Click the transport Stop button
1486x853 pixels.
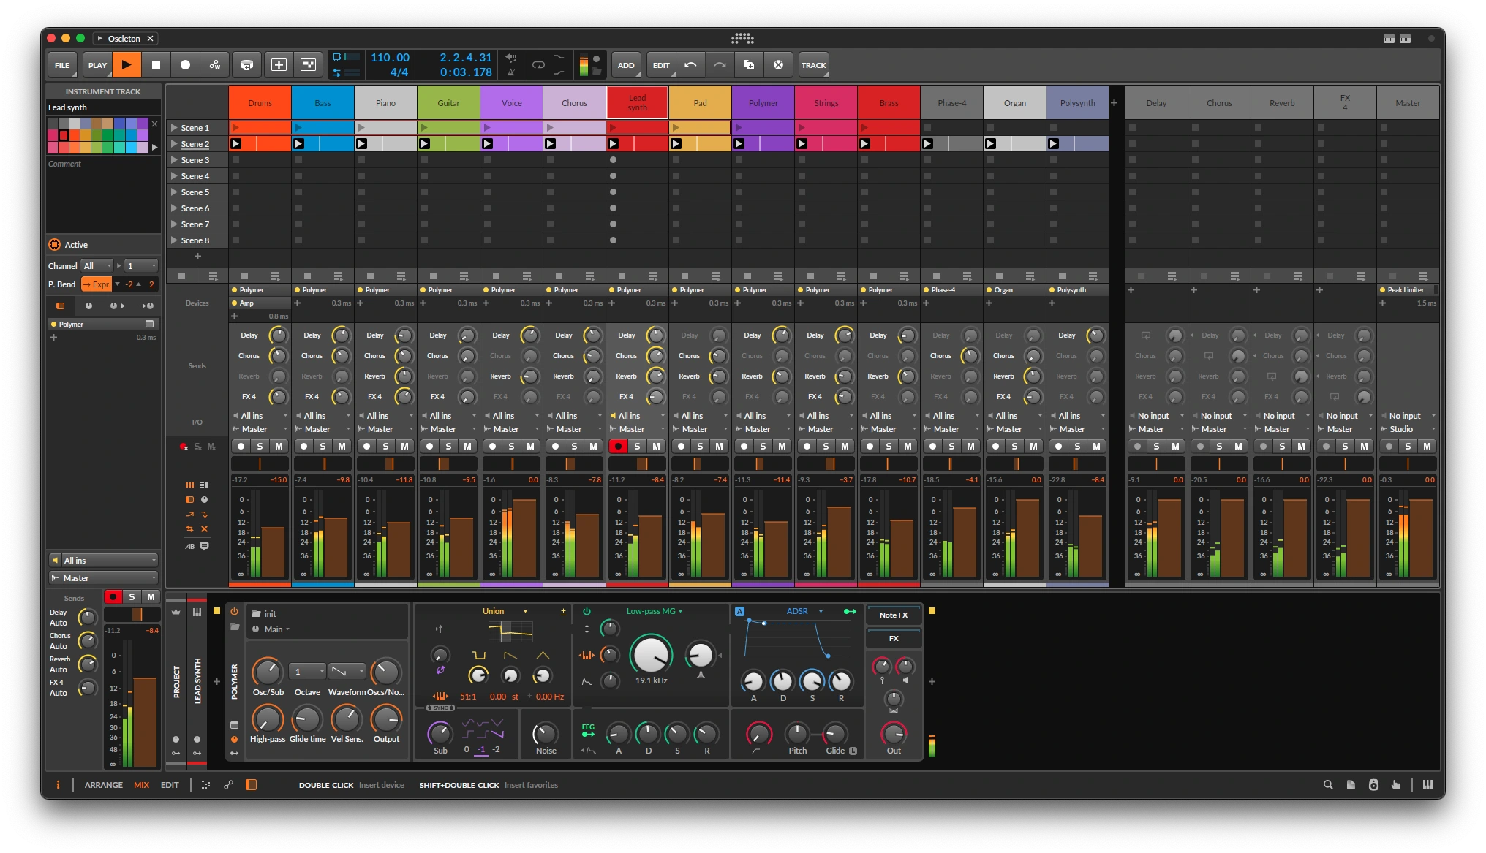click(156, 65)
